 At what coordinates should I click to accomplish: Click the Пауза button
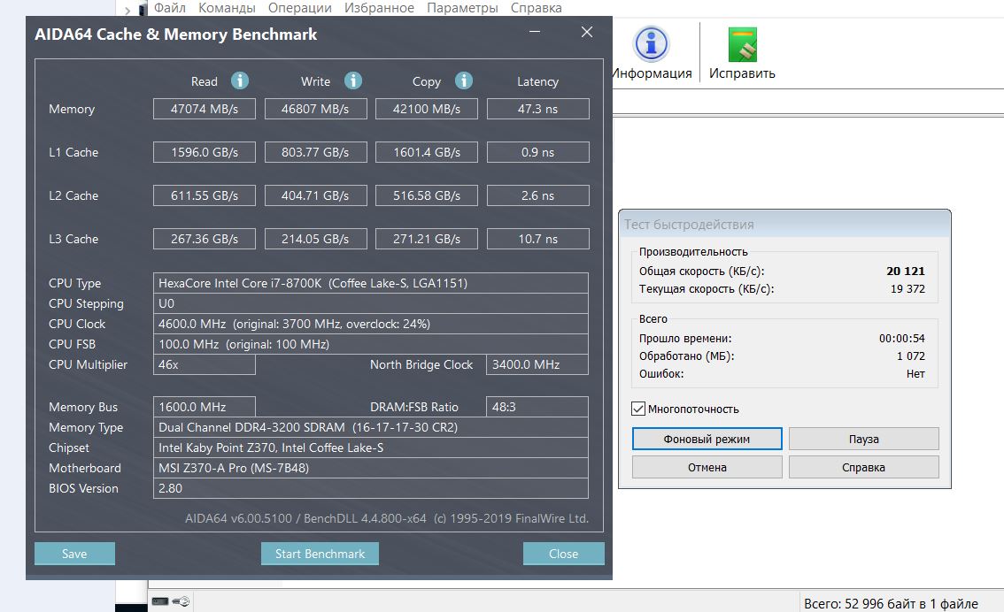864,440
